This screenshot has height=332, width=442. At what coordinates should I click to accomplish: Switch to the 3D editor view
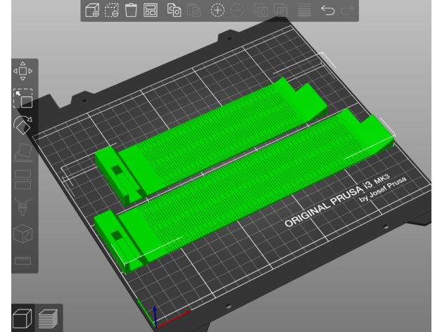tap(23, 317)
